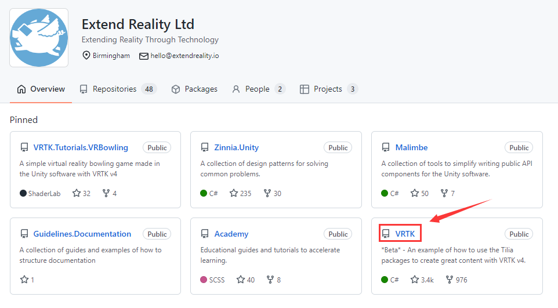The image size is (558, 308).
Task: Open the VRTK repository link
Action: pyautogui.click(x=405, y=234)
